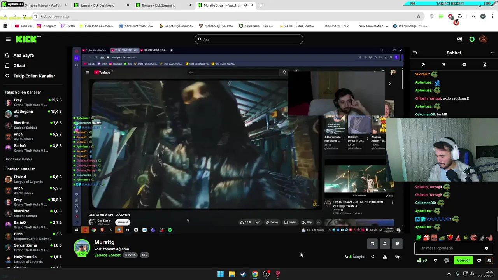Open Burhi channel in recommended list
The width and height of the screenshot is (498, 280).
(x=33, y=236)
